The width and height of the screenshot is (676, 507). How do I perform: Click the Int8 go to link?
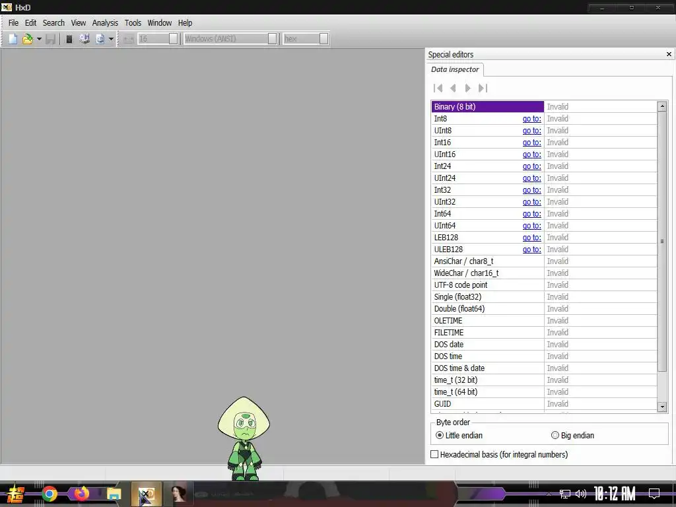[x=531, y=119]
